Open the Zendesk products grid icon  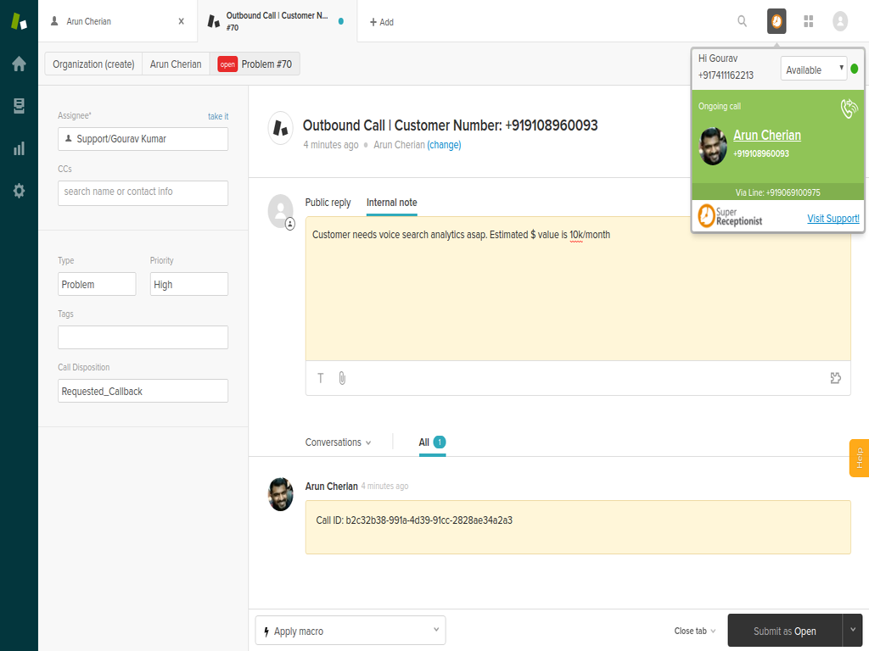tap(809, 21)
